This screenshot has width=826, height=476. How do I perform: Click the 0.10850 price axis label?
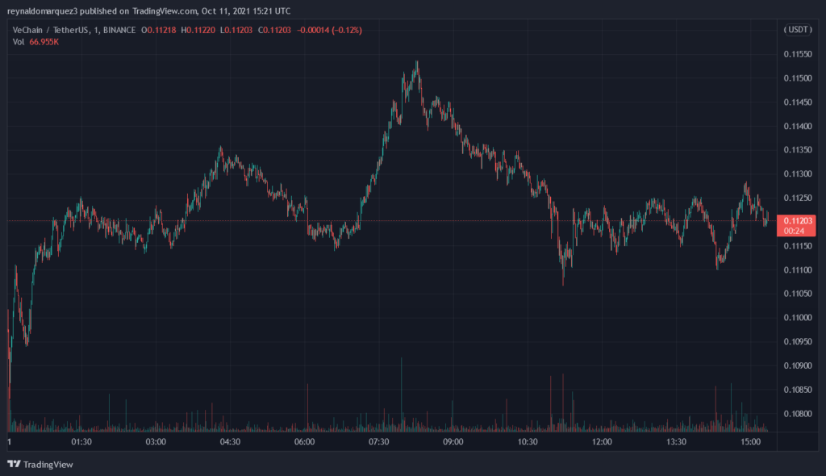(x=798, y=390)
